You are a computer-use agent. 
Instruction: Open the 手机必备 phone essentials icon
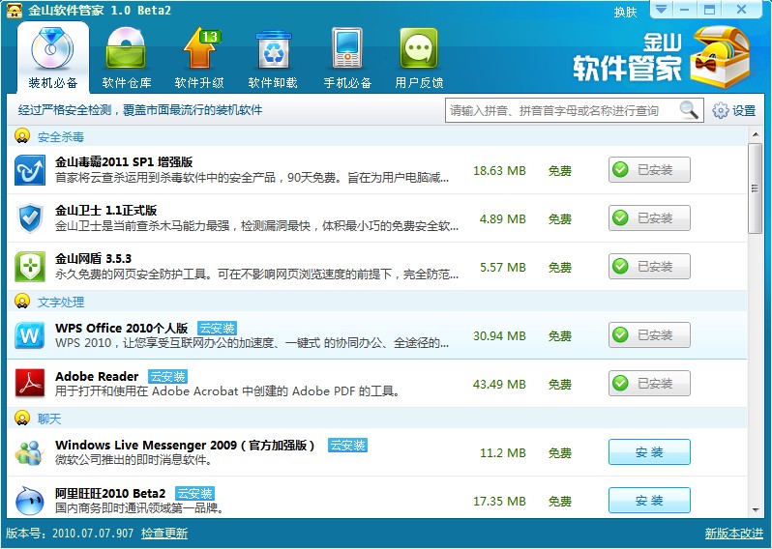point(346,56)
